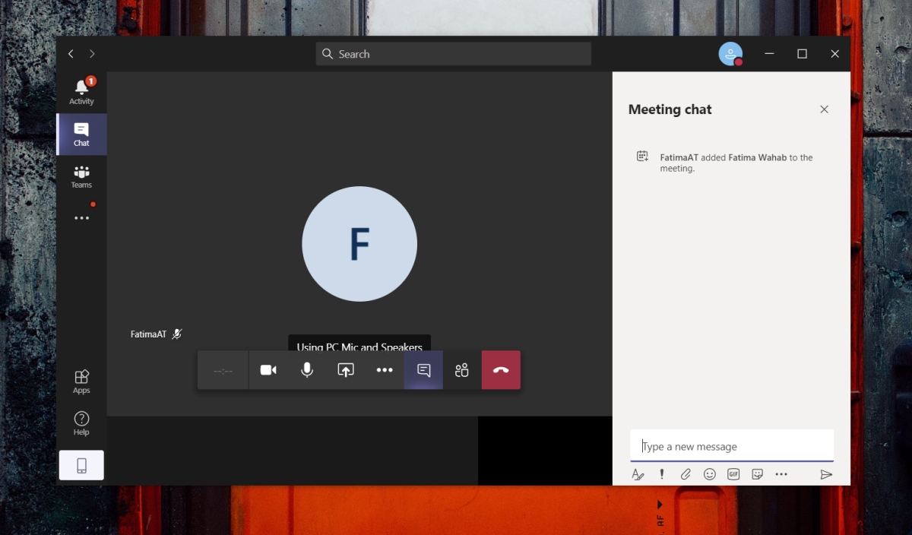Click the large F avatar
The height and width of the screenshot is (535, 912).
click(x=359, y=244)
